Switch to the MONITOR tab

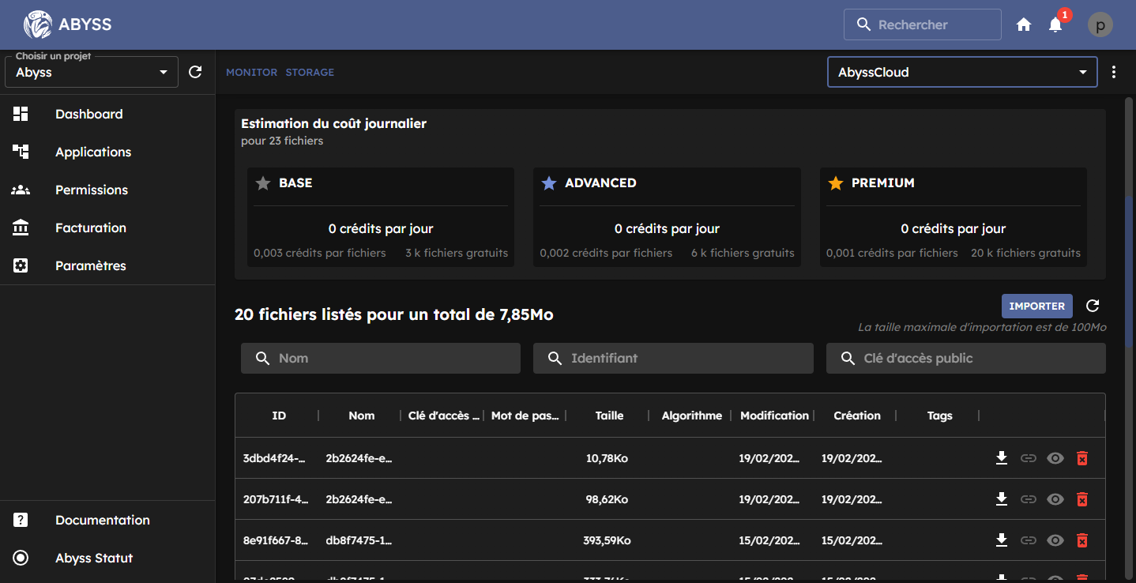tap(252, 72)
